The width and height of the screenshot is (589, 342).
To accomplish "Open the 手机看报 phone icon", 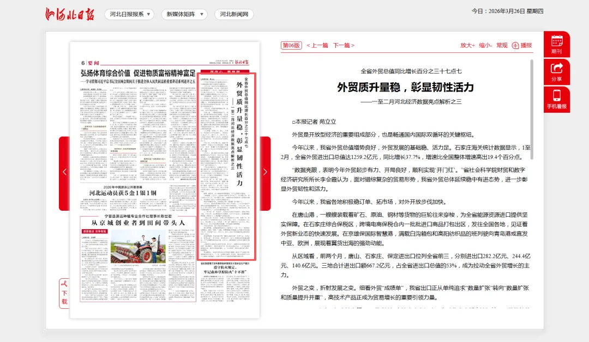I will [557, 99].
